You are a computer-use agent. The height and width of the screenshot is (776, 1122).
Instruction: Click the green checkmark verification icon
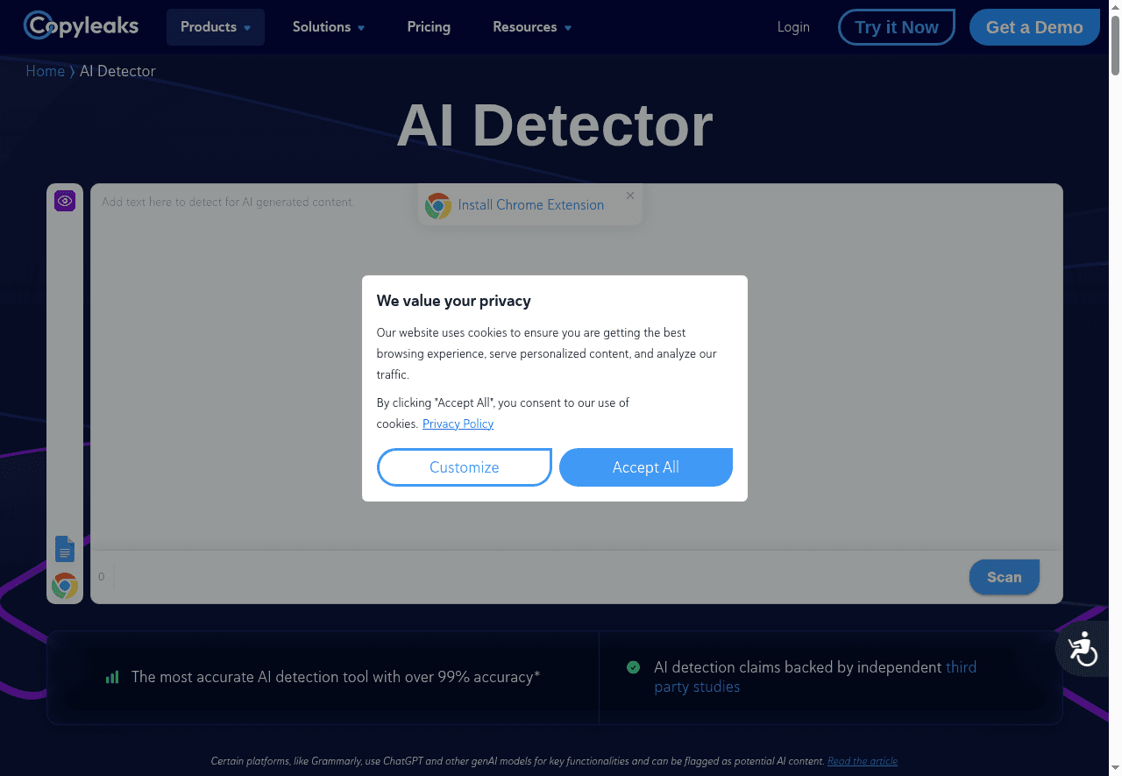633,667
